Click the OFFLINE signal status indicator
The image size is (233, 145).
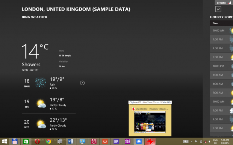tap(224, 3)
